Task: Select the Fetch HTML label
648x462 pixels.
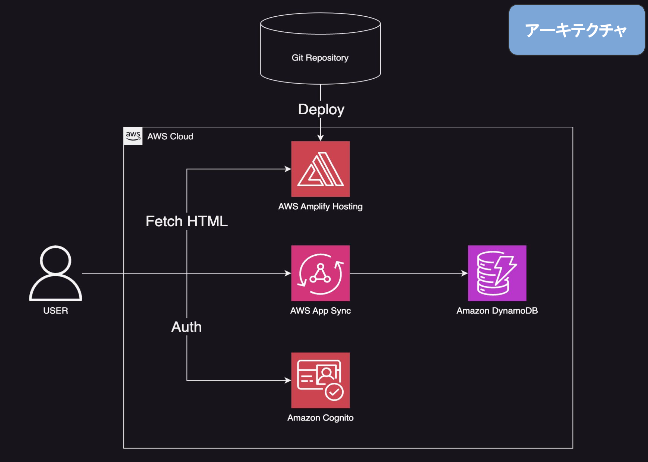Action: 187,221
